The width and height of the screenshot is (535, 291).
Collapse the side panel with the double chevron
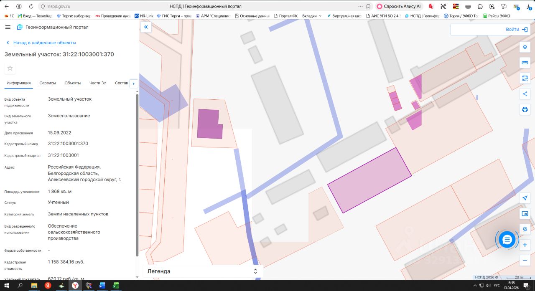click(146, 27)
